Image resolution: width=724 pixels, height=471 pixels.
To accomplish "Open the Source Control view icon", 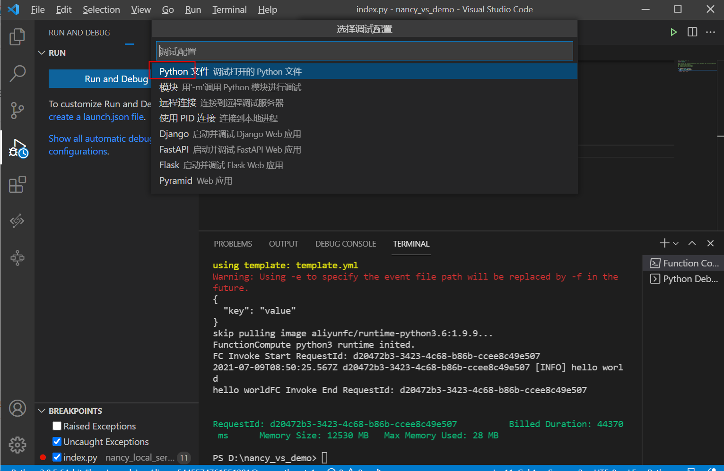I will 17,110.
